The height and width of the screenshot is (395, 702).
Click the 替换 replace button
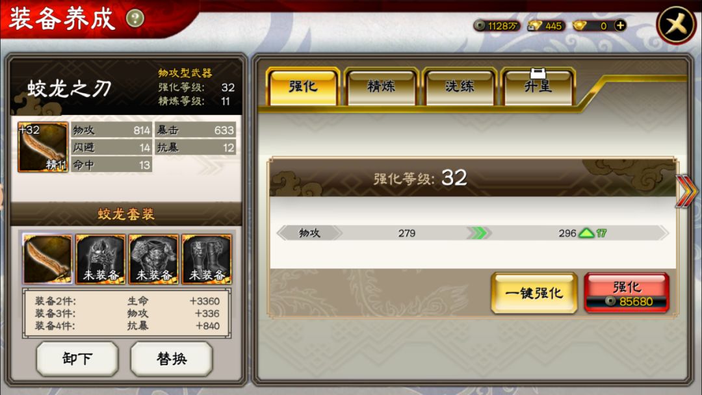coord(172,359)
